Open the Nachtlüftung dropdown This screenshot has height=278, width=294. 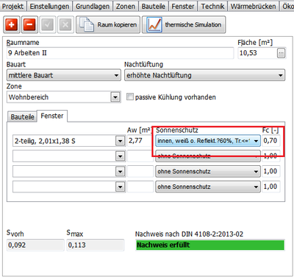(x=204, y=75)
